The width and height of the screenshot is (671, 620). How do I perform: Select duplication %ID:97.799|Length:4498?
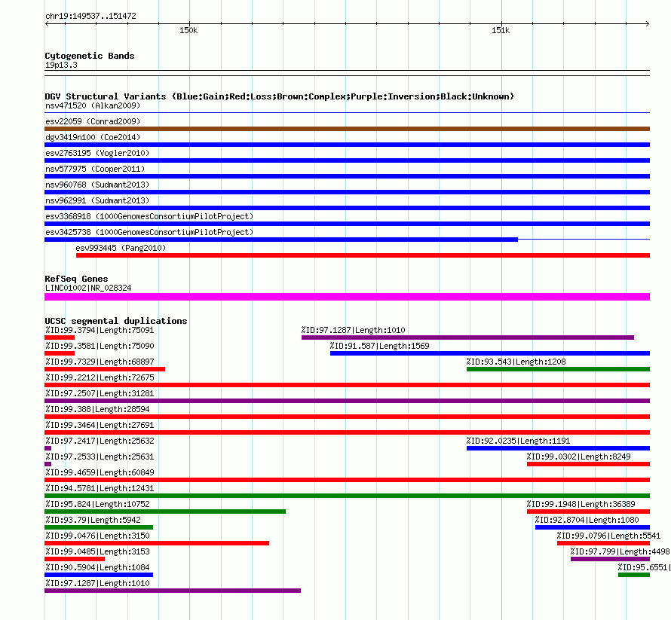pyautogui.click(x=620, y=551)
